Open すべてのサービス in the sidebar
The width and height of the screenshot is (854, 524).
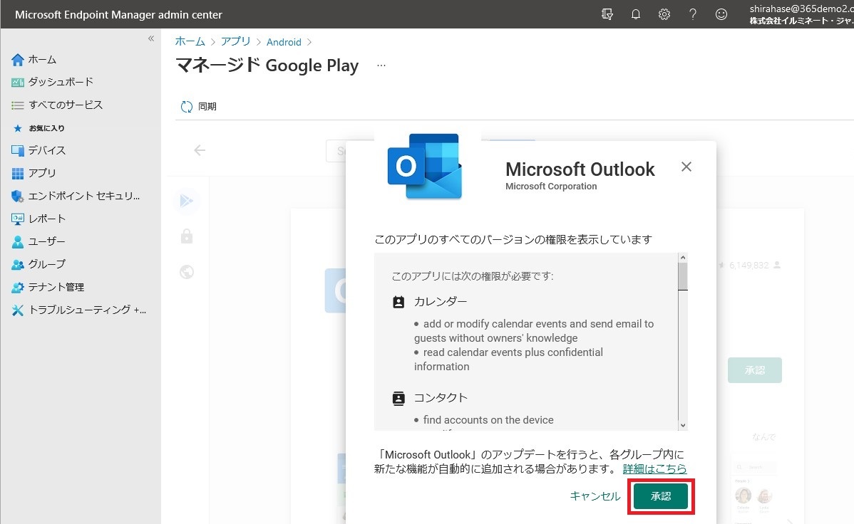57,105
